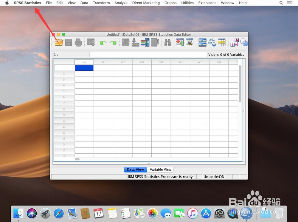Open the Graphs menu
This screenshot has width=298, height=222.
[x=170, y=3]
